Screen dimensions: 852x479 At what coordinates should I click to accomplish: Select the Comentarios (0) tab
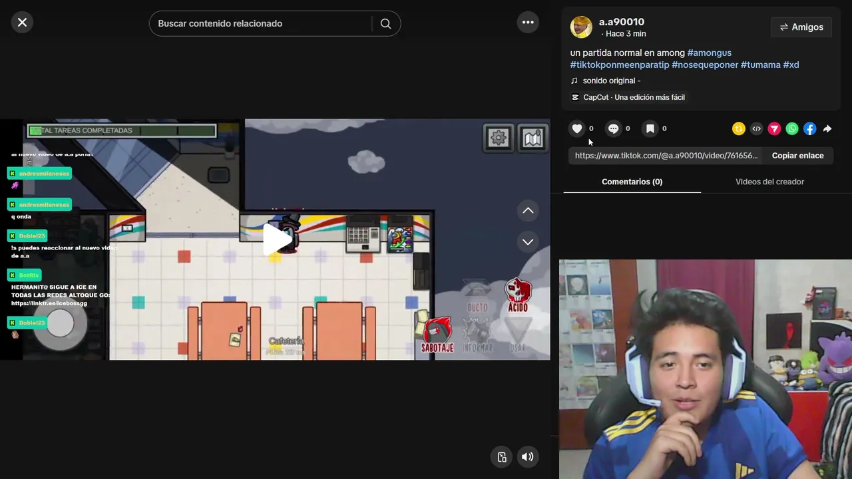(632, 182)
